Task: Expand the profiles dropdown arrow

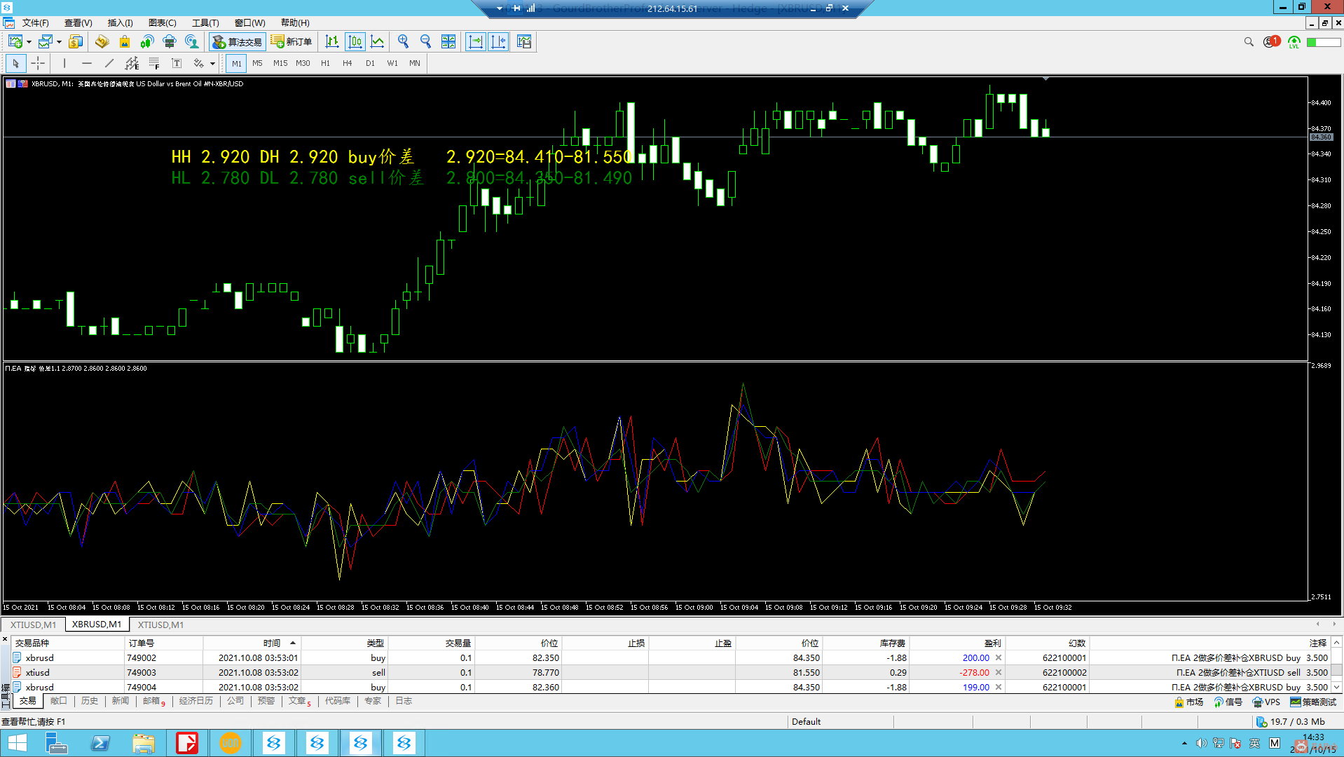Action: pyautogui.click(x=59, y=42)
